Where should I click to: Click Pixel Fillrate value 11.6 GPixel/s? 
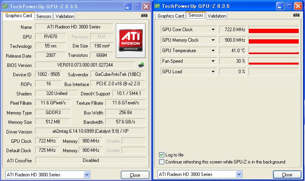coord(53,103)
